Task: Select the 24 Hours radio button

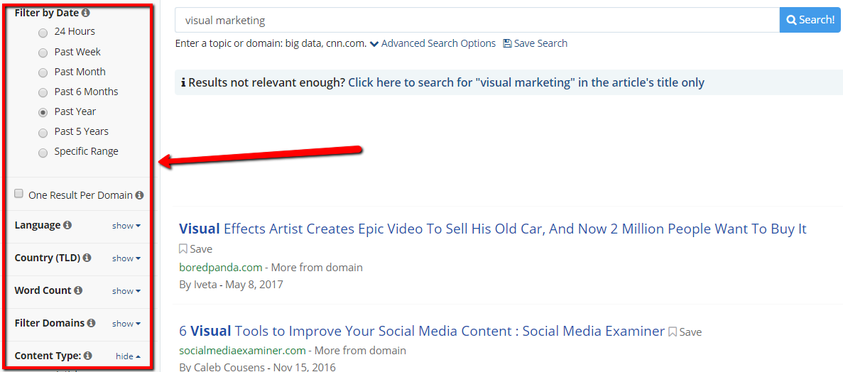Action: tap(43, 32)
